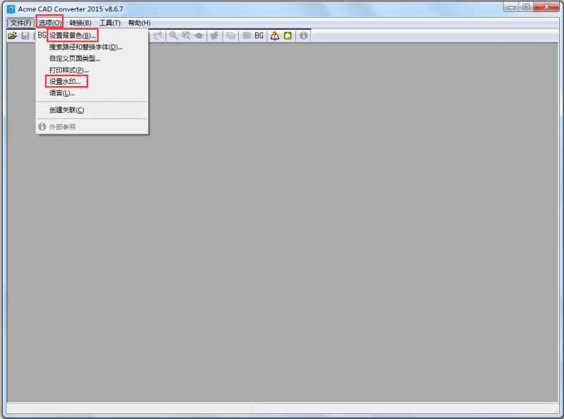Screen dimensions: 564x419
Task: Open the About info icon on the toolbar
Action: click(303, 35)
